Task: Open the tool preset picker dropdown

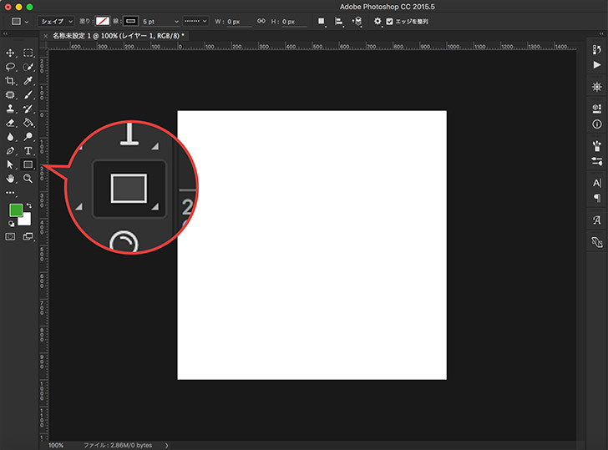Action: coord(20,22)
